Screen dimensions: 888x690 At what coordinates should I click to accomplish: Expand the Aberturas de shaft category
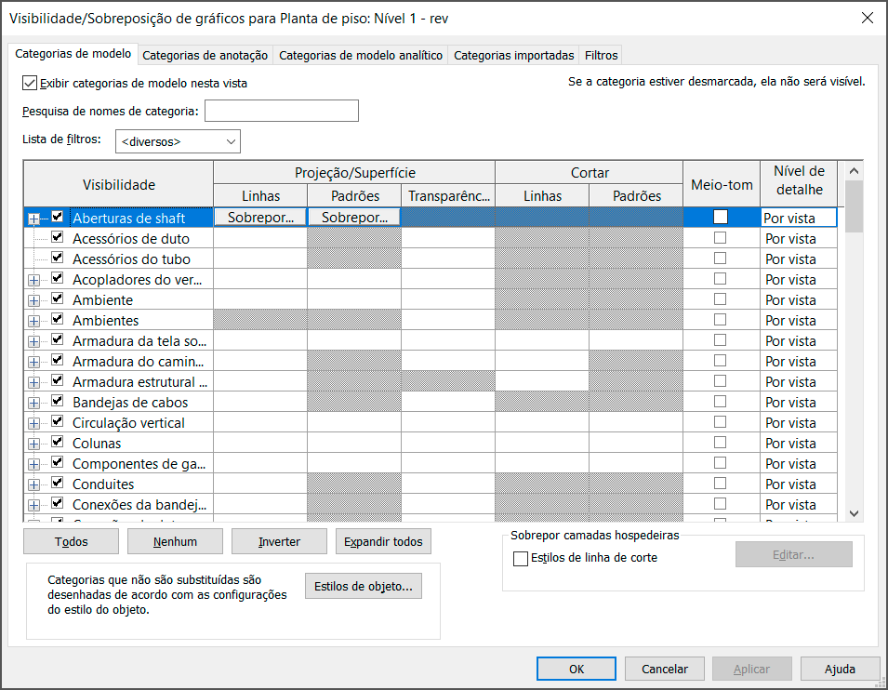click(x=34, y=219)
